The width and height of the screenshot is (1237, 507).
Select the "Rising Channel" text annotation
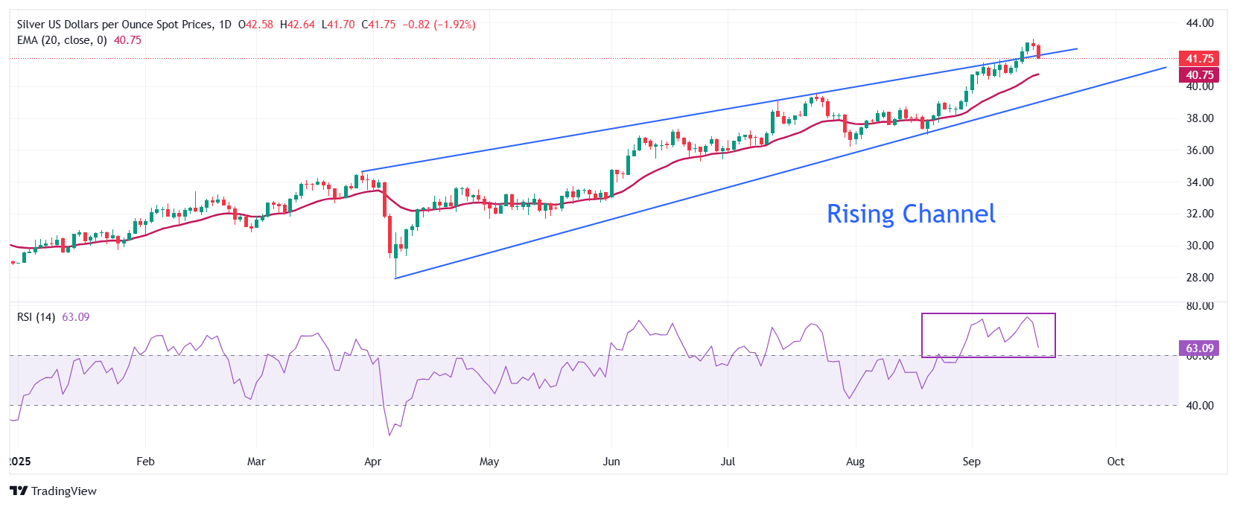pos(910,214)
